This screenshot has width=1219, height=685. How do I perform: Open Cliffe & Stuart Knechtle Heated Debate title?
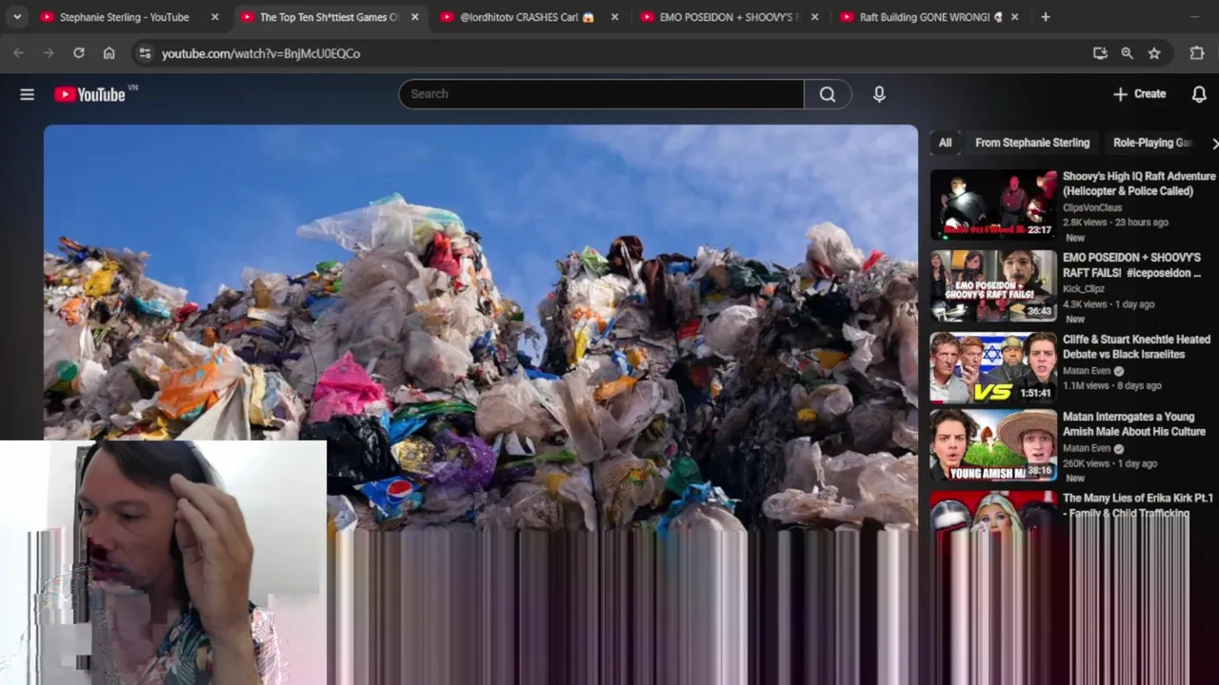point(1136,346)
